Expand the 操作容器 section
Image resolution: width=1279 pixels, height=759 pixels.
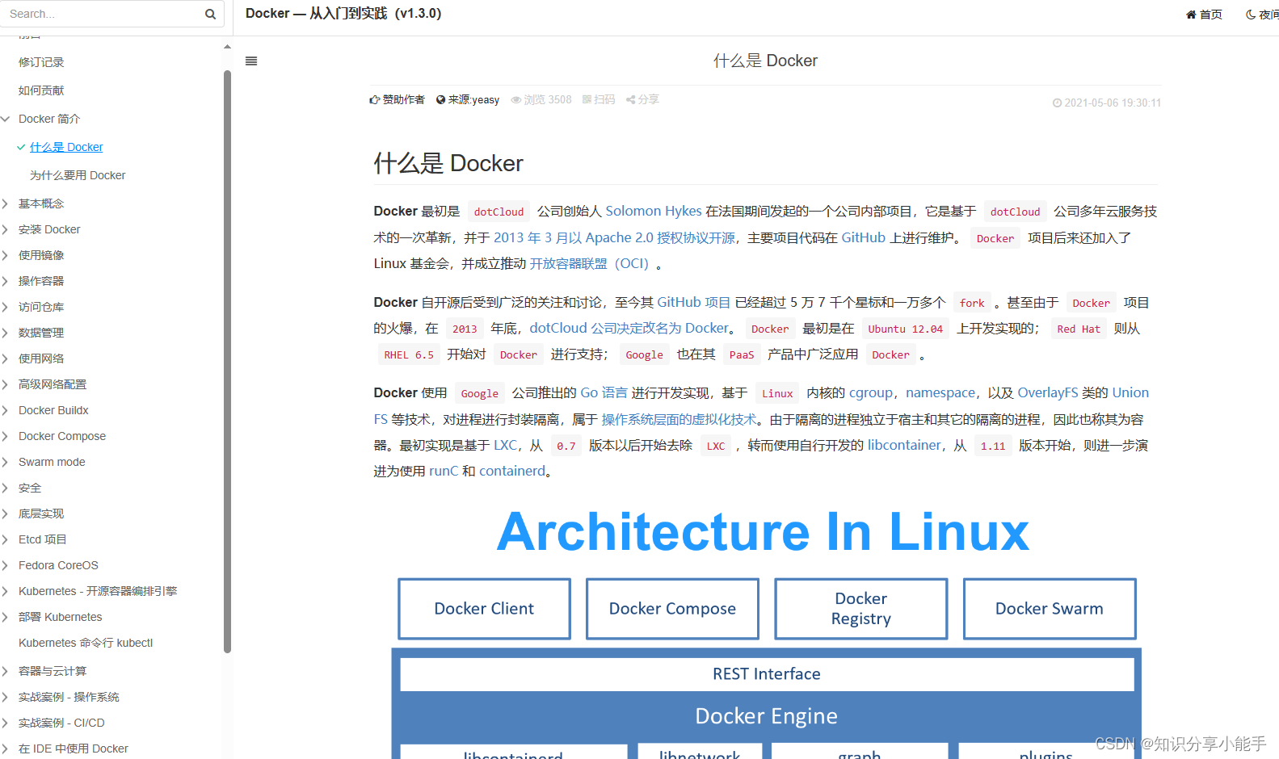[6, 281]
